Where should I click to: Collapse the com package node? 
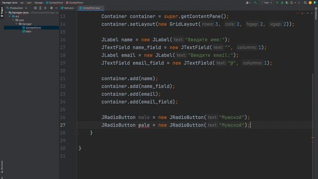(x=13, y=20)
